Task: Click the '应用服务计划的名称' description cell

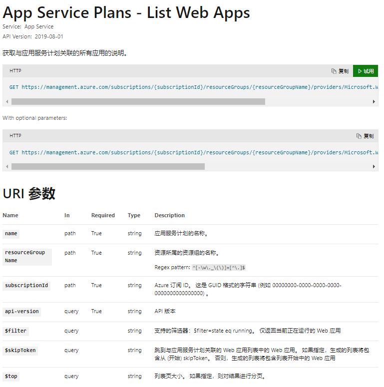Action: pyautogui.click(x=181, y=234)
